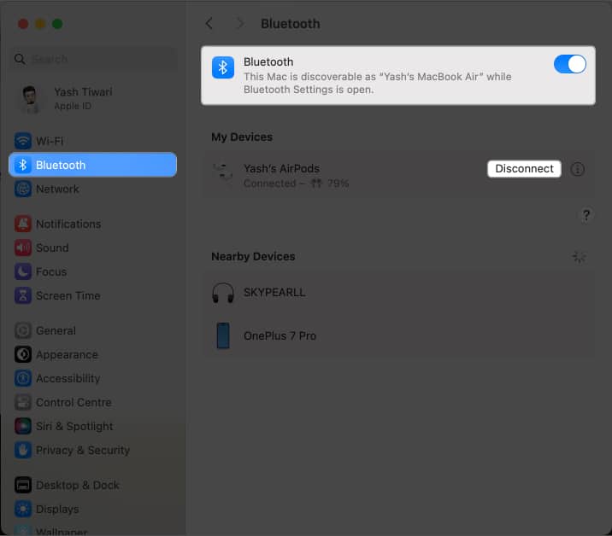This screenshot has height=536, width=612.
Task: Open Privacy & Security settings
Action: click(93, 451)
